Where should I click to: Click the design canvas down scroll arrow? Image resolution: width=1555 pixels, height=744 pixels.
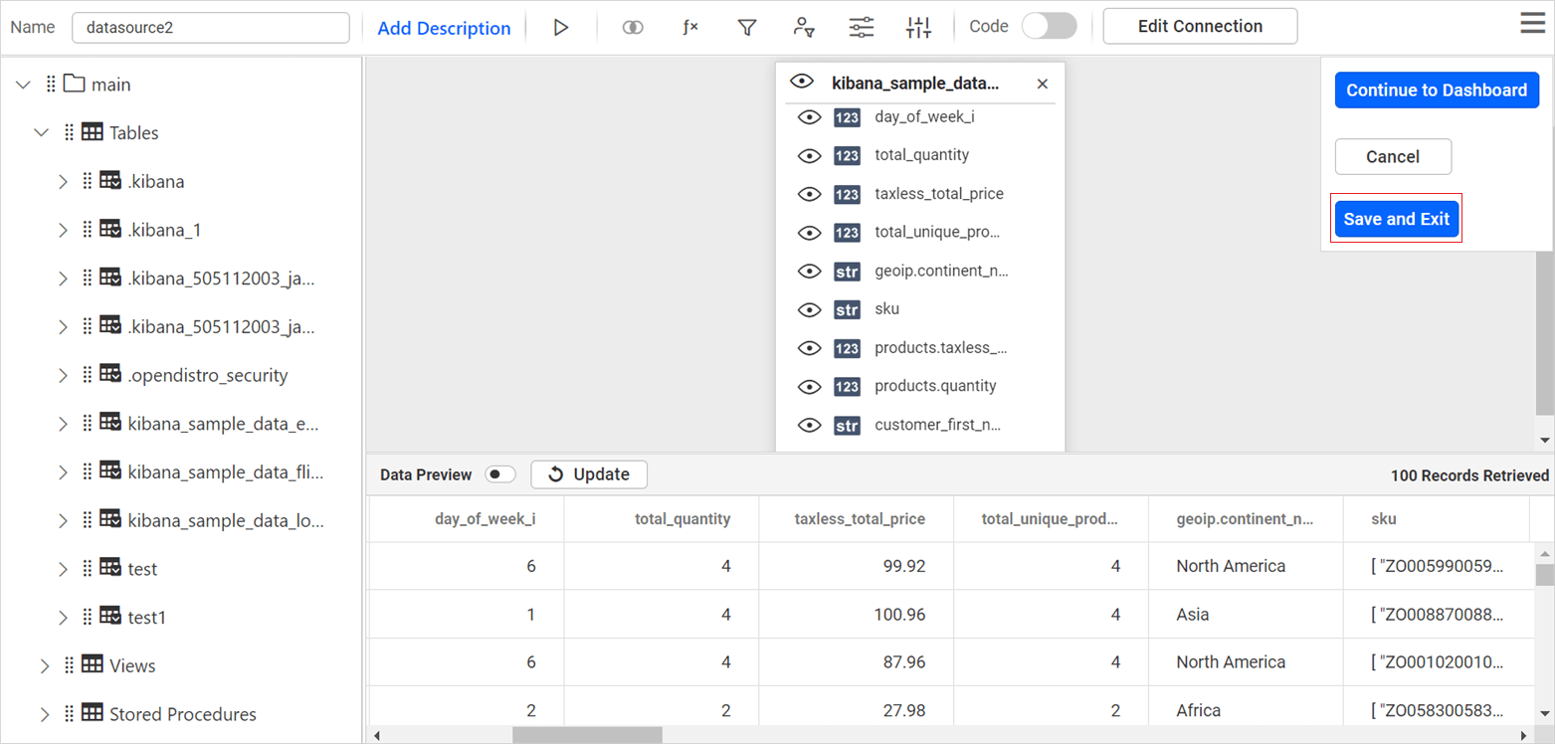pos(1544,440)
